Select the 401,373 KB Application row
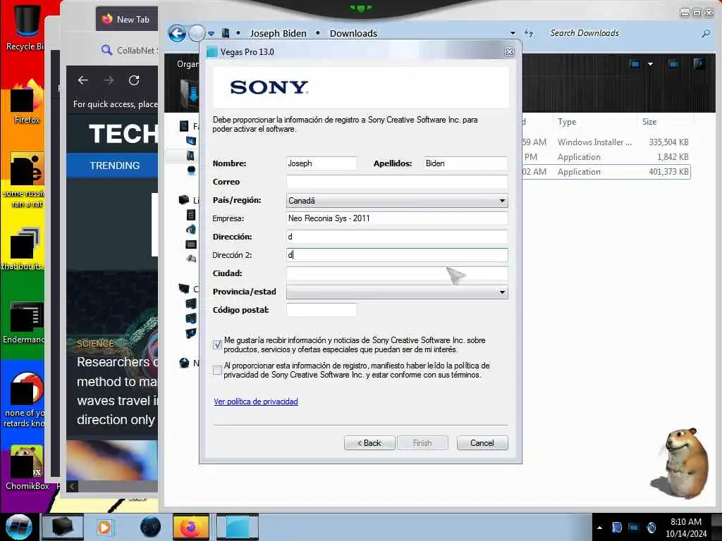Image resolution: width=722 pixels, height=541 pixels. pyautogui.click(x=606, y=172)
